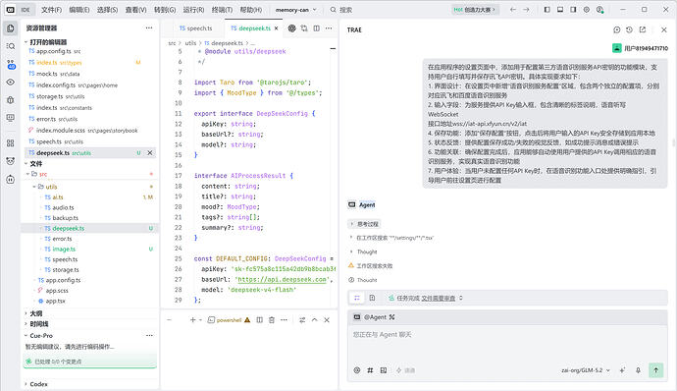Click the Hot 创造力大赛 banner button
Viewport: 677px width, 391px height.
point(475,10)
